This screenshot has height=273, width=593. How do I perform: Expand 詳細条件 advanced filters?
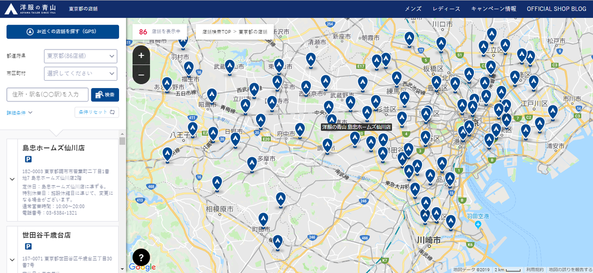click(x=20, y=112)
